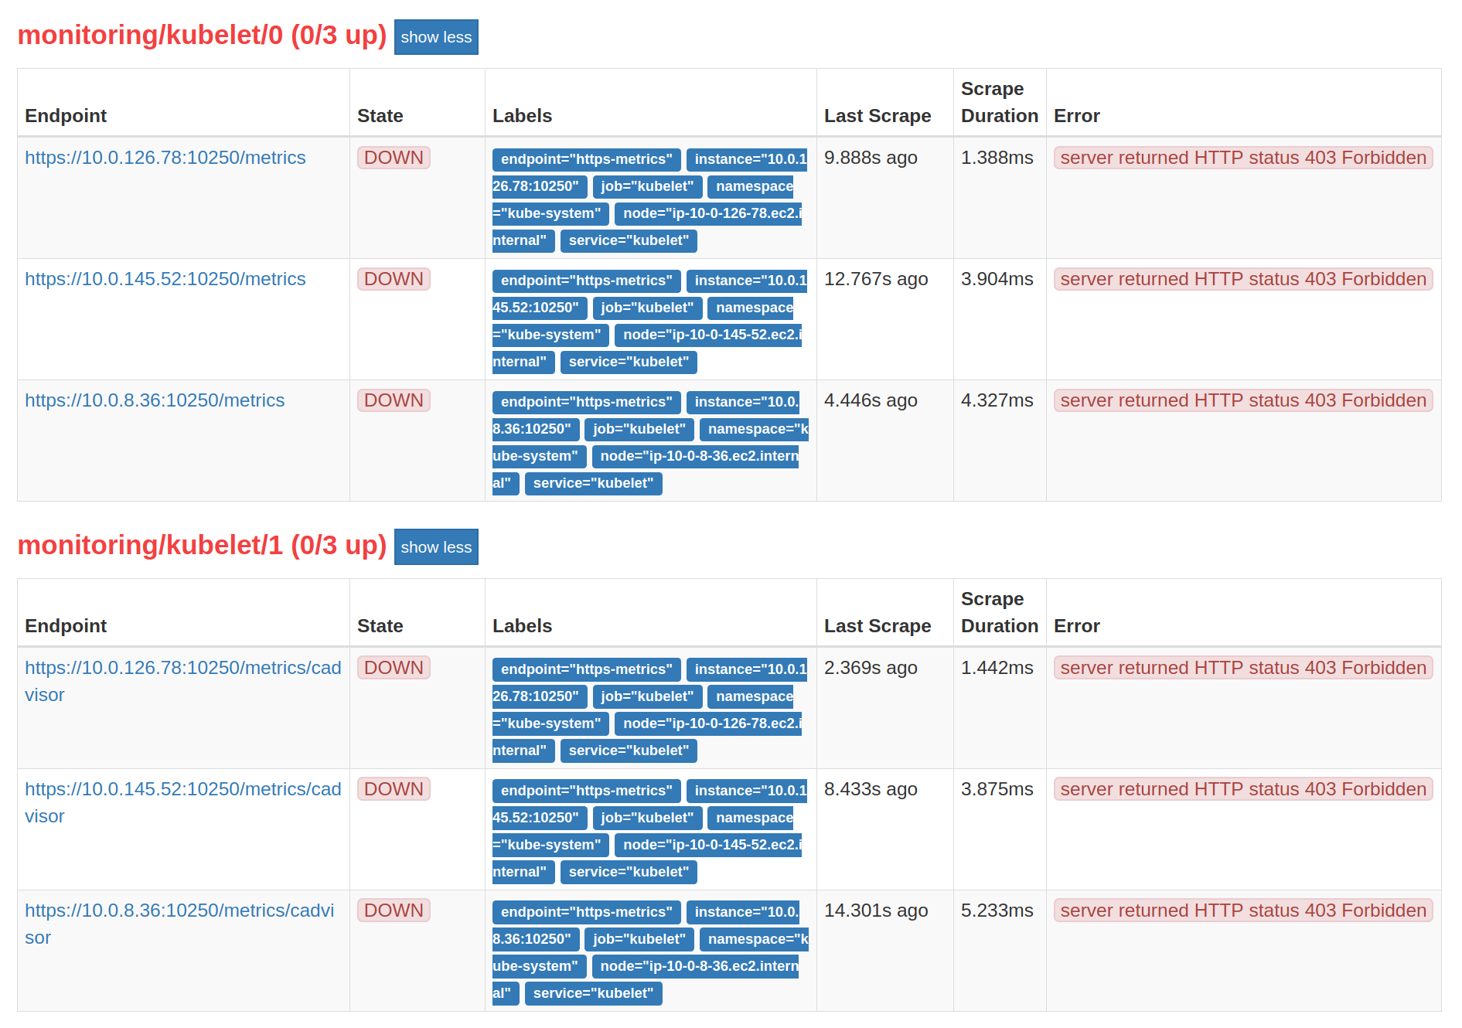
Task: Click the monitoring/kubelet/0 section heading
Action: tap(203, 36)
